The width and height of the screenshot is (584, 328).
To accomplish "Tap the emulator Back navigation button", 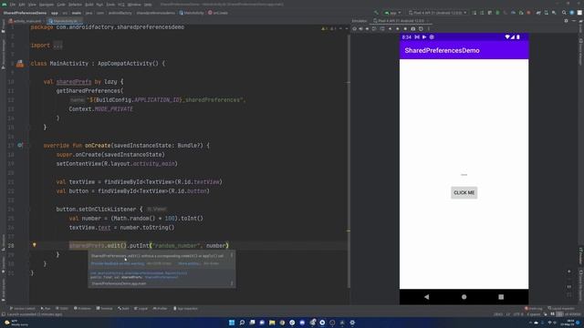I will [x=426, y=297].
